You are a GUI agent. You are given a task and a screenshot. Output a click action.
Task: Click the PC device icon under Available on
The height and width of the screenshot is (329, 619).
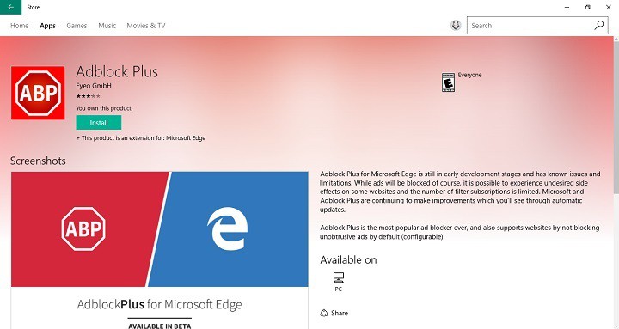339,277
